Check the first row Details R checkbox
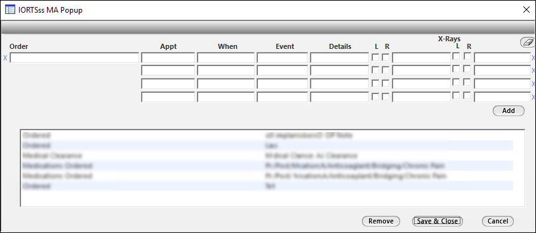 pyautogui.click(x=385, y=57)
